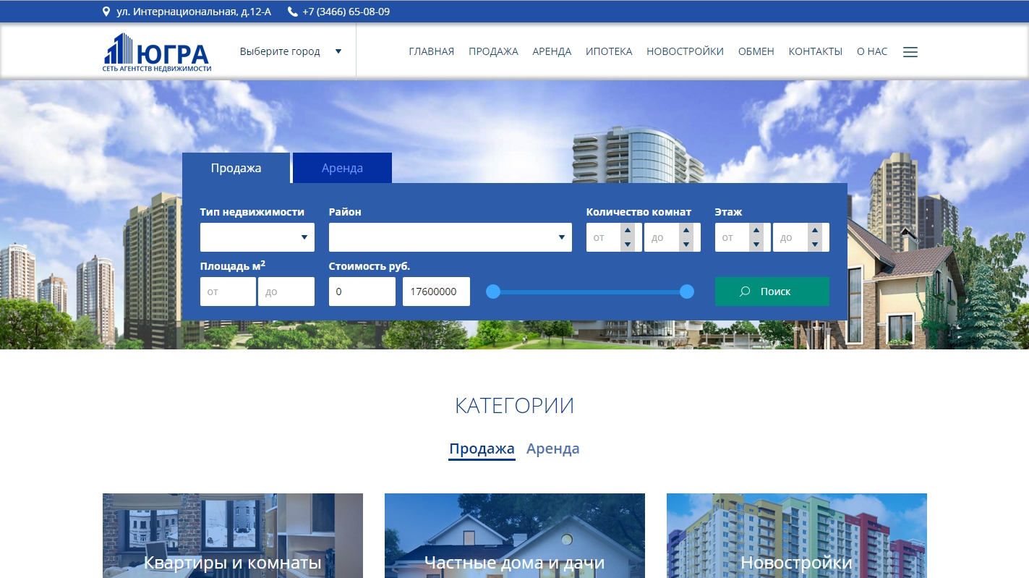Screen dimensions: 1029x578
Task: Click the phone handset icon
Action: (x=292, y=12)
